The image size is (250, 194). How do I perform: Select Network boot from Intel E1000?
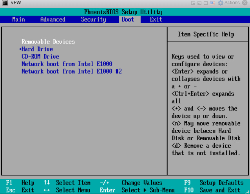pyautogui.click(x=67, y=64)
